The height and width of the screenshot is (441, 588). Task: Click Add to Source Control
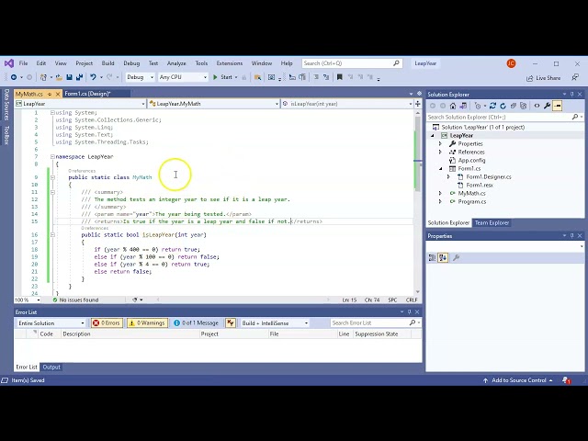517,380
